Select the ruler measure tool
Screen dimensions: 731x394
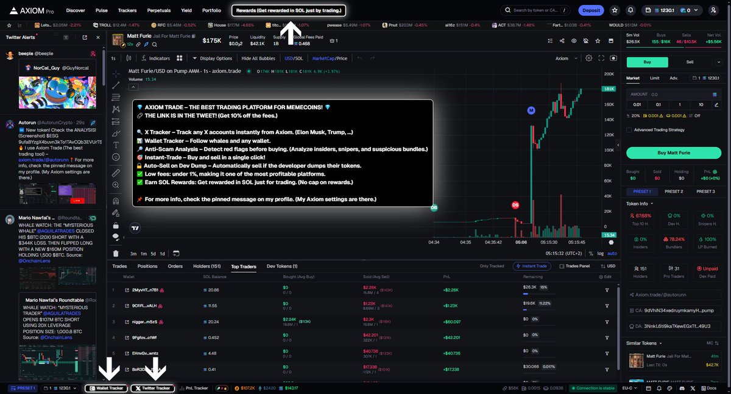(x=116, y=173)
